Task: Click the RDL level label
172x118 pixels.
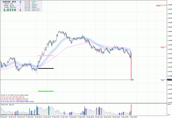Action: point(163,81)
